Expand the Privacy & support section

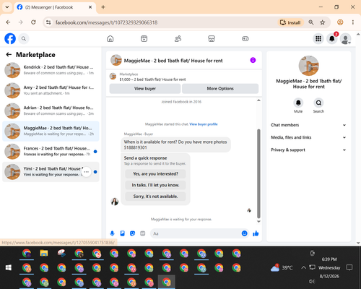[308, 150]
